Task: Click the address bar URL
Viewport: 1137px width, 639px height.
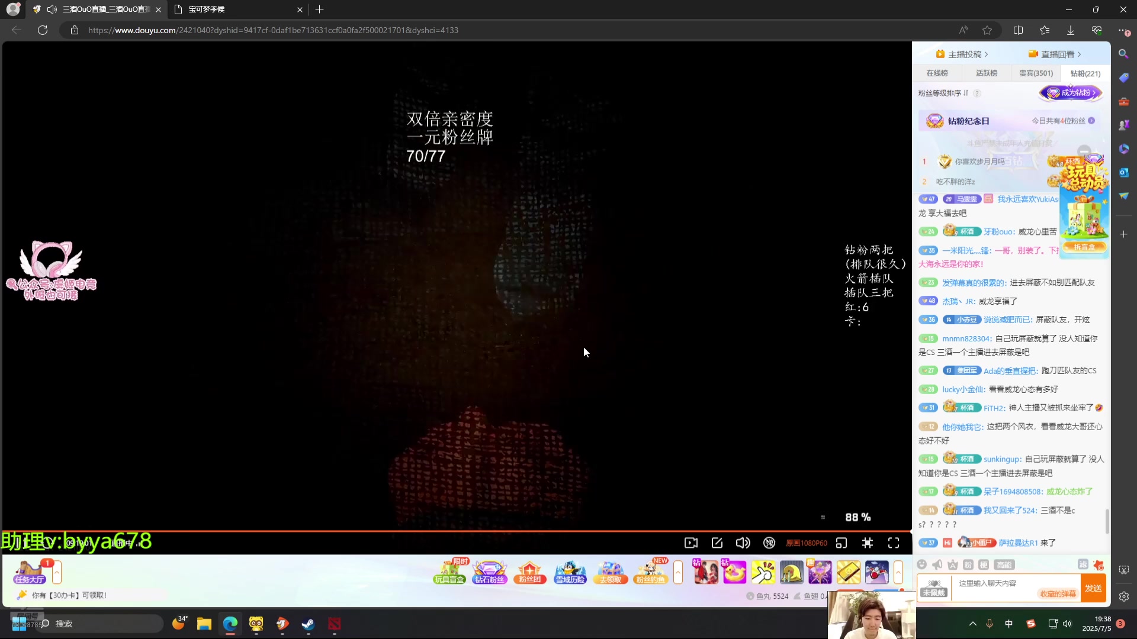Action: [273, 30]
